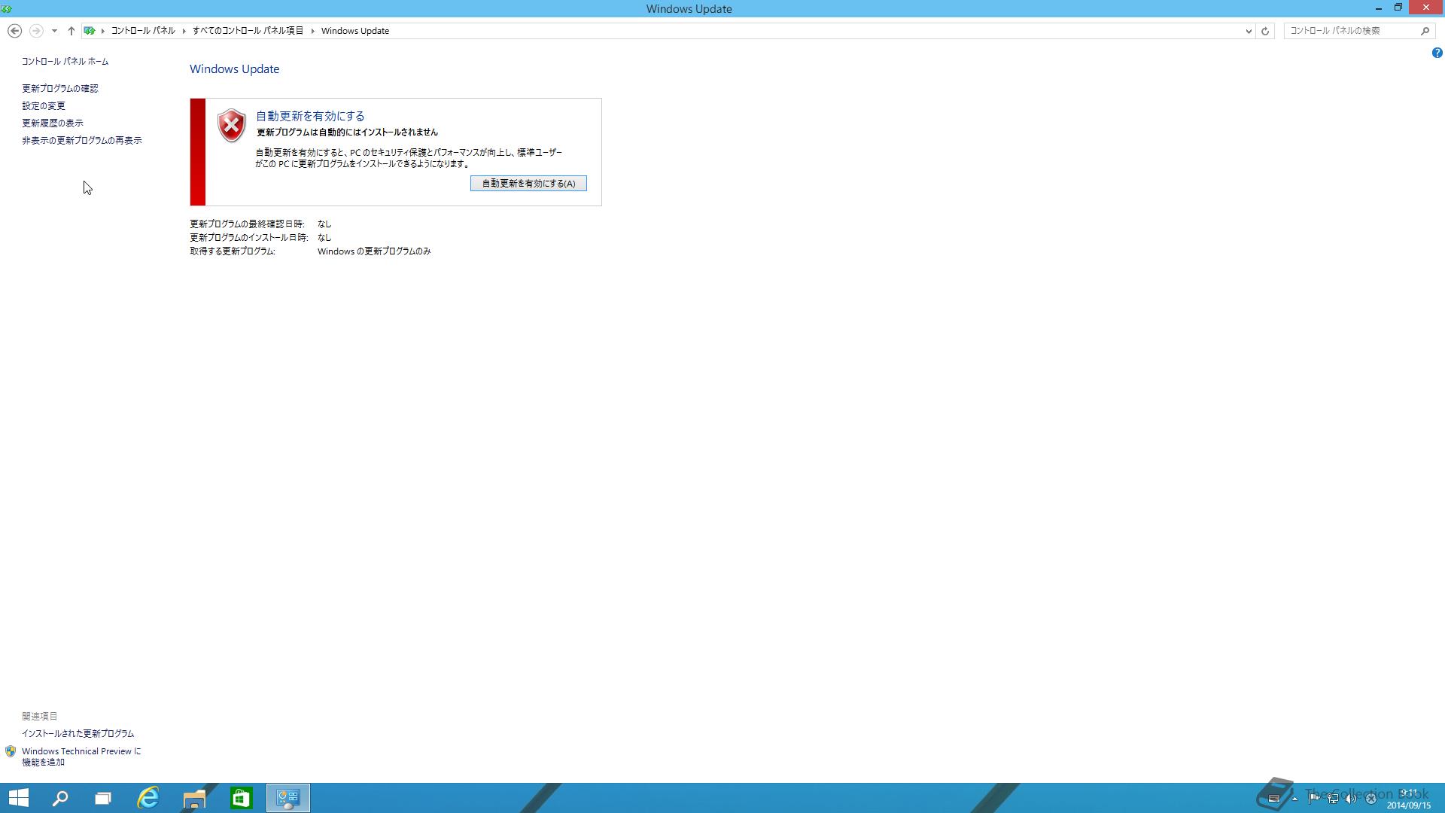Open コントロール パネル breadcrumb
Image resolution: width=1445 pixels, height=813 pixels.
(x=143, y=31)
